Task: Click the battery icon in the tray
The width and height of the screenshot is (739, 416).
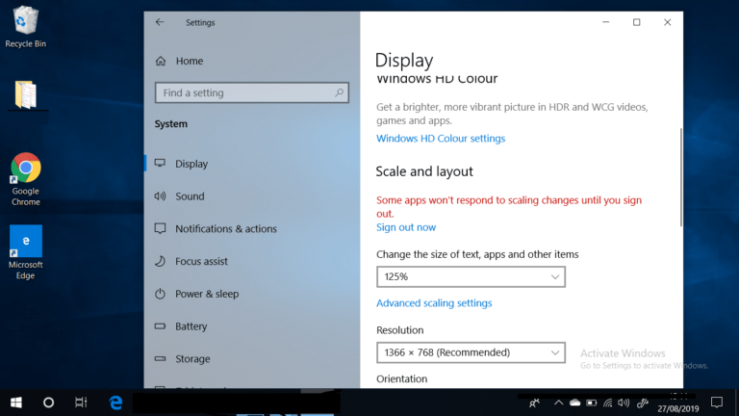Action: pos(591,403)
